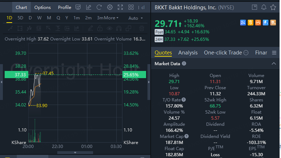Add BKKT to favorites with star

pos(273,8)
